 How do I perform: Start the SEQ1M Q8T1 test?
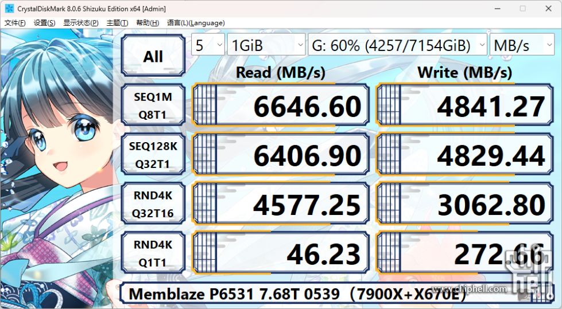pyautogui.click(x=153, y=105)
